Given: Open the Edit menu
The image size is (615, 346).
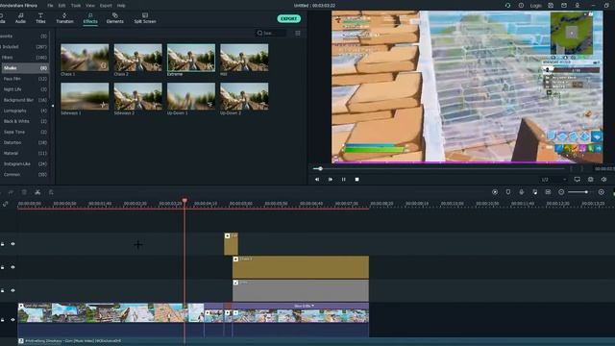Looking at the screenshot, I should tap(61, 6).
